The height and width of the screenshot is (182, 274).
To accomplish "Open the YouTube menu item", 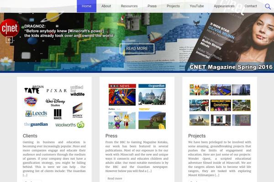I will point(197,6).
